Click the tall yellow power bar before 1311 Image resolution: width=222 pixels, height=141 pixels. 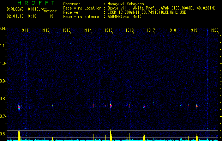[19, 135]
